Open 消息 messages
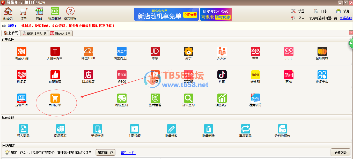 click(x=343, y=11)
